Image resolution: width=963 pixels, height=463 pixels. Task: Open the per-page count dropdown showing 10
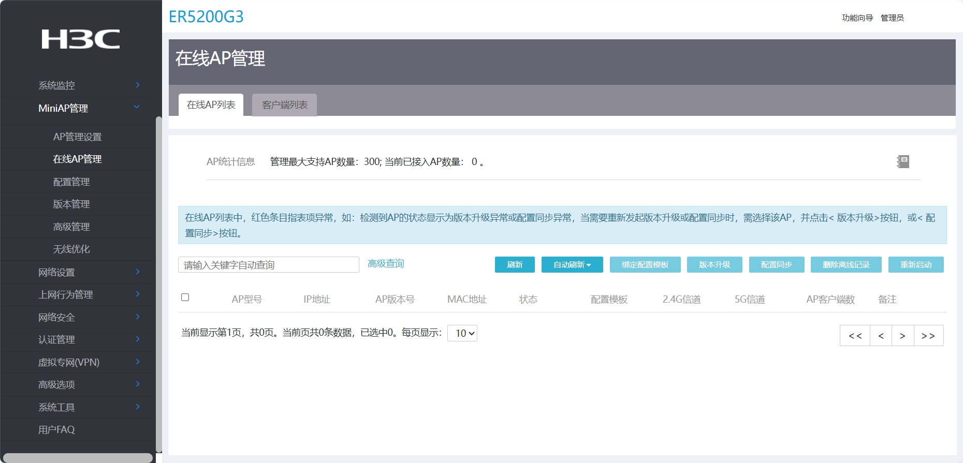(x=462, y=333)
